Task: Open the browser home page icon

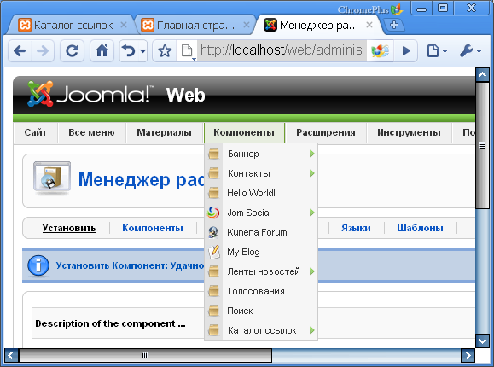Action: pos(102,50)
